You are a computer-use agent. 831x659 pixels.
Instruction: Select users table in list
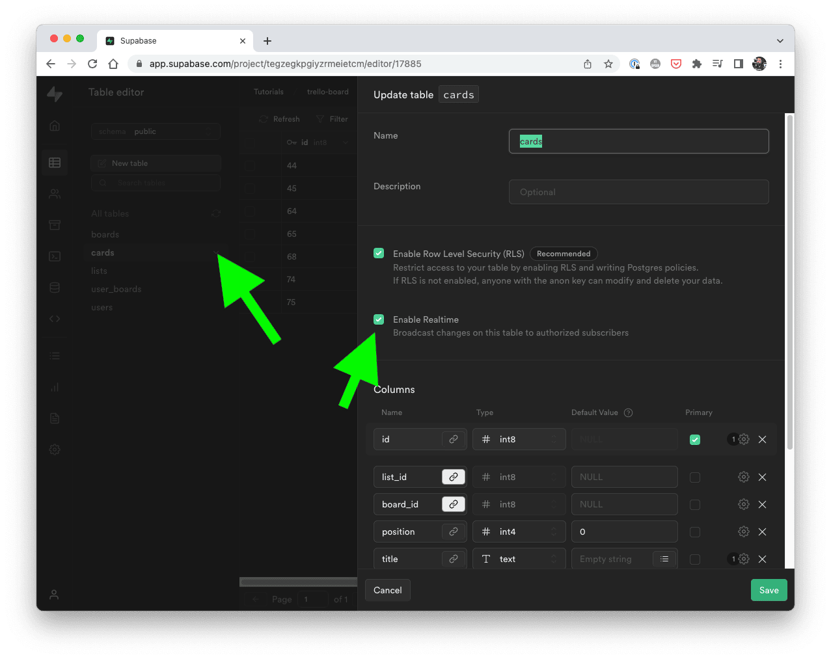(x=102, y=307)
